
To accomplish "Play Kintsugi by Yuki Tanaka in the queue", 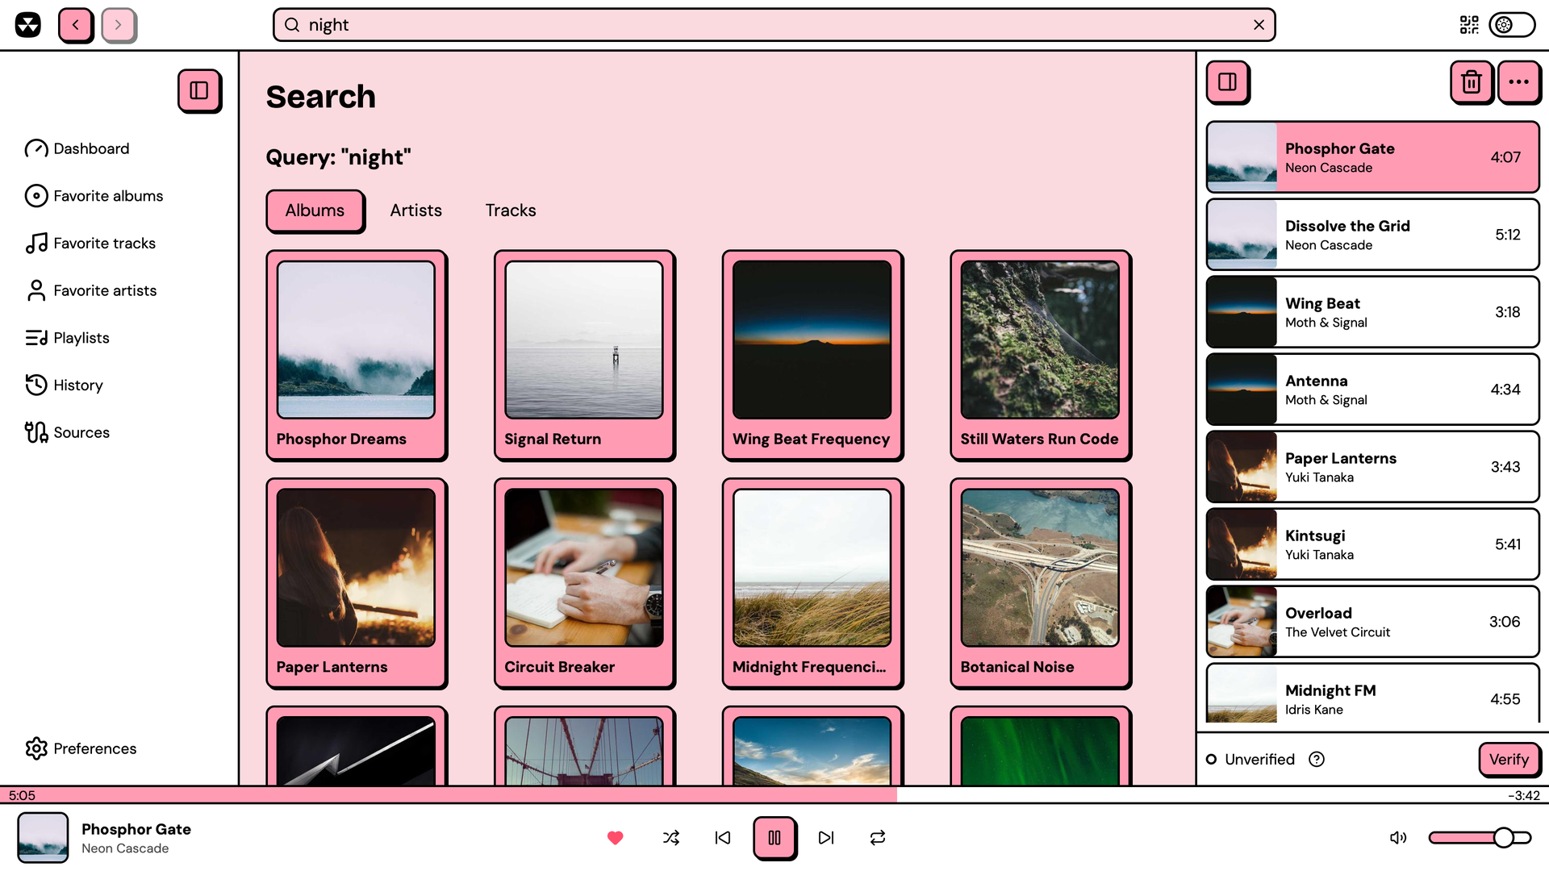I will [1372, 544].
